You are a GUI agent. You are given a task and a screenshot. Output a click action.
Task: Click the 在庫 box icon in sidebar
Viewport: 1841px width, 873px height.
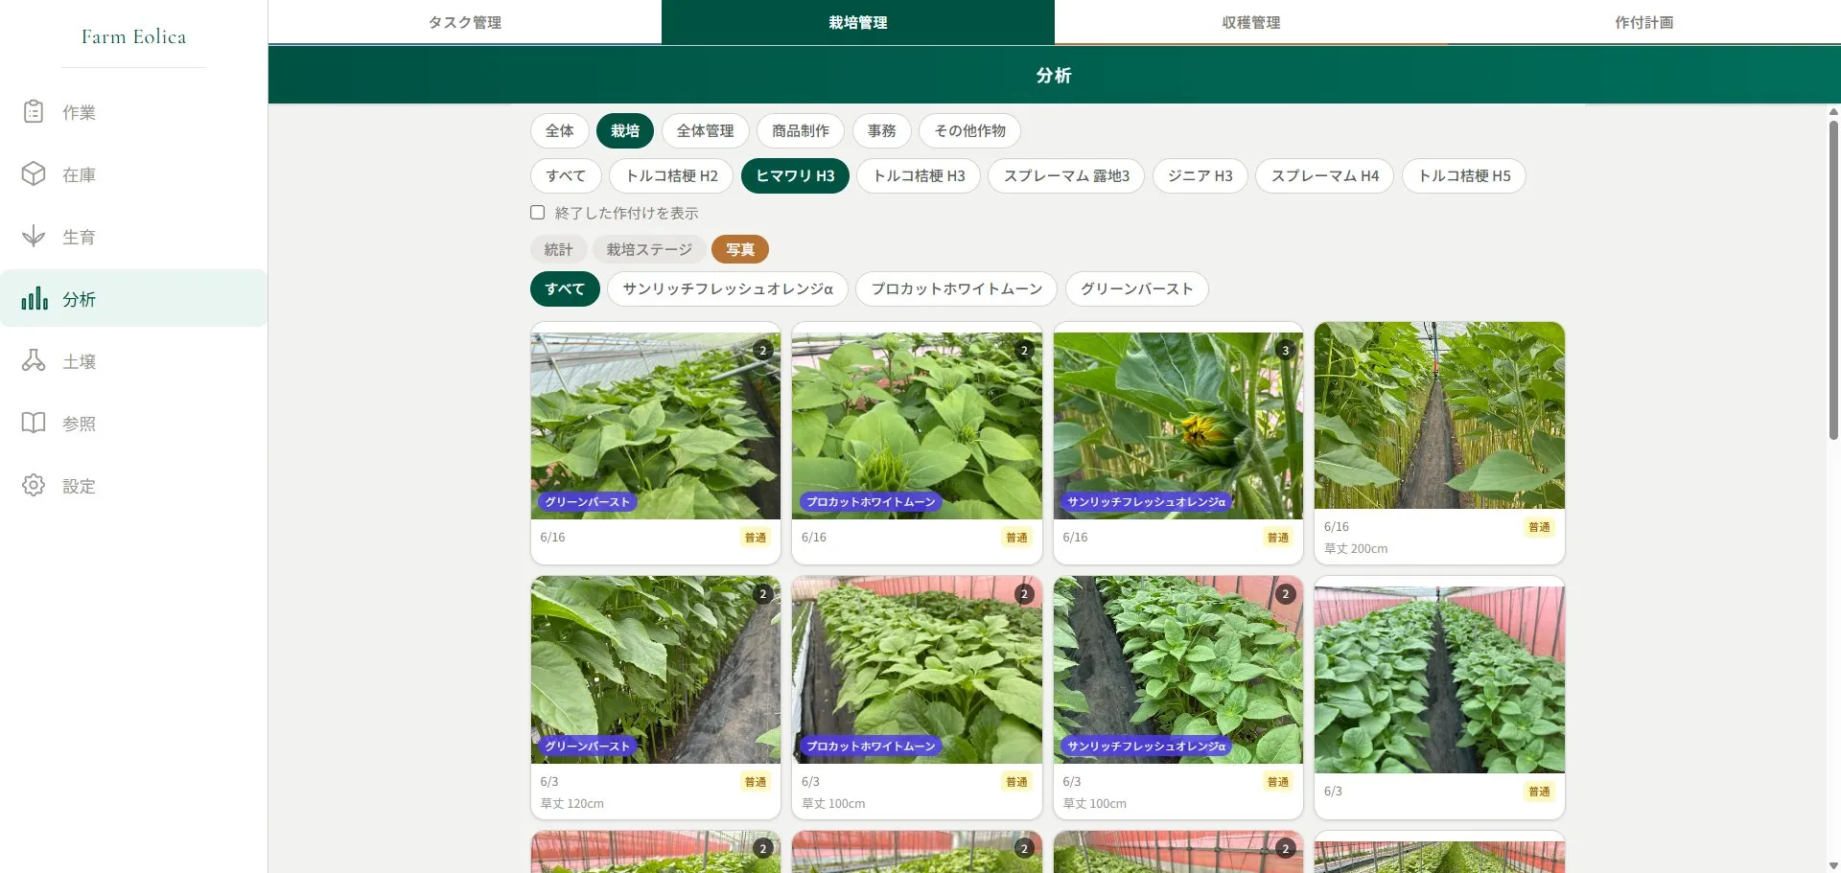point(34,174)
